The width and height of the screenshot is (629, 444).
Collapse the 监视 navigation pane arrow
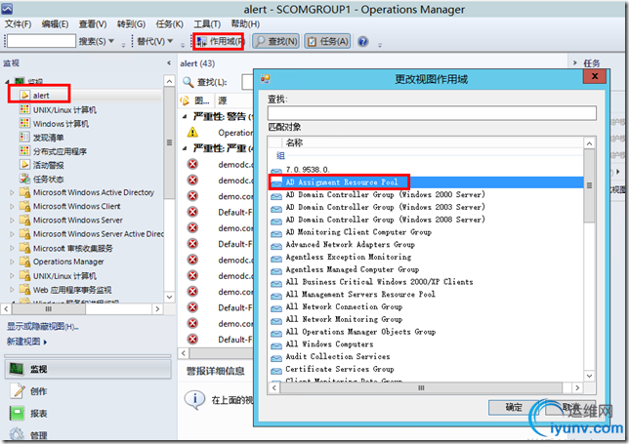pos(169,62)
